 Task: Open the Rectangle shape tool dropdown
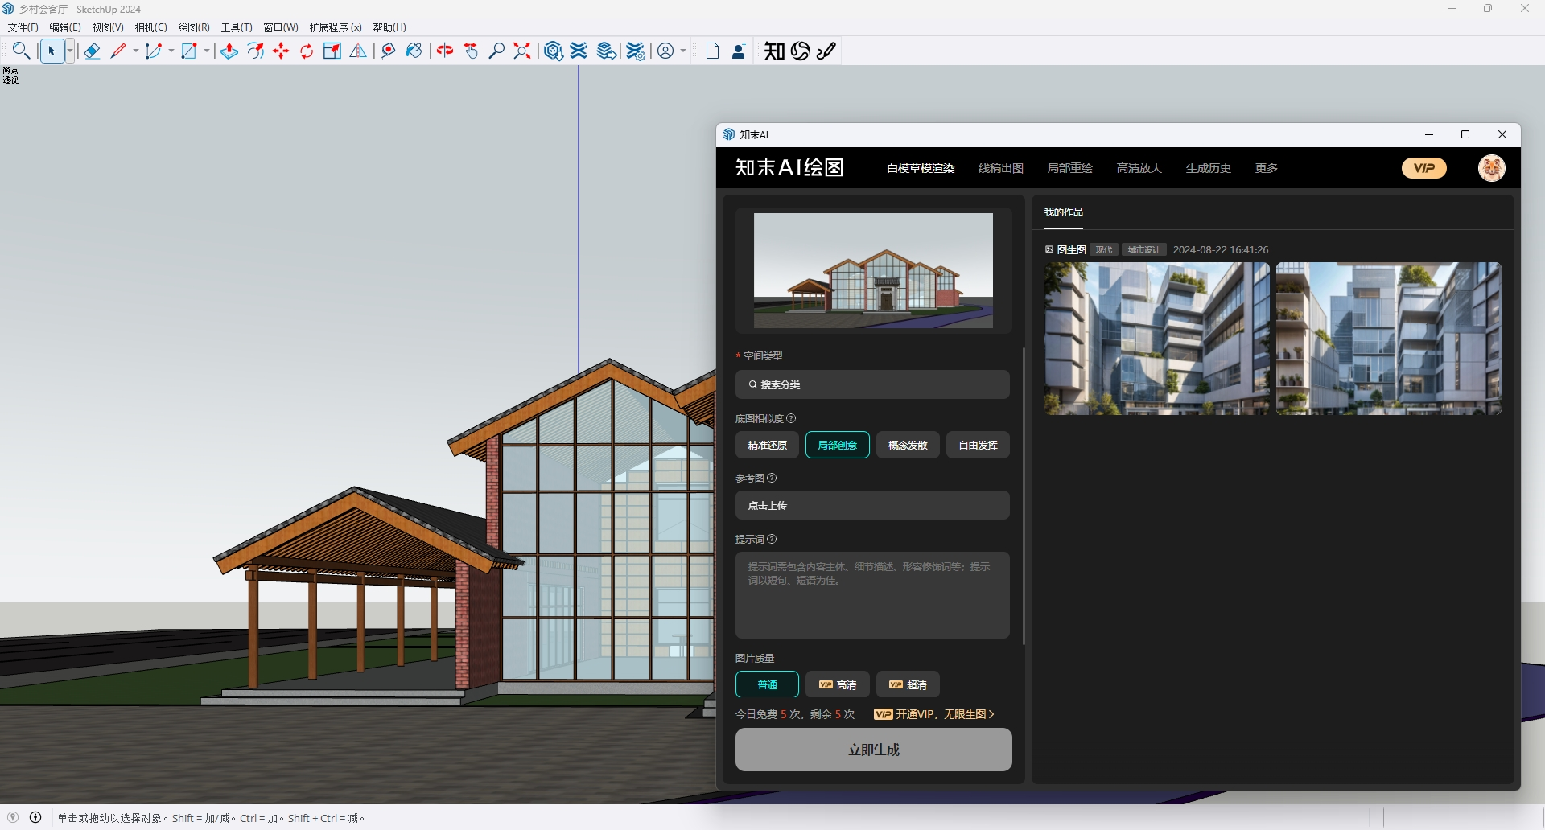coord(207,51)
